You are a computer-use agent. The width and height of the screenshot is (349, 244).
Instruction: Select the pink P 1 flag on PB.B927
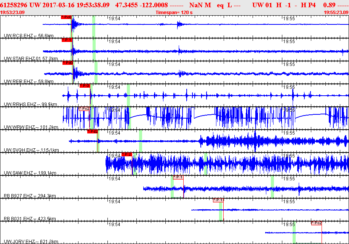[178, 177]
